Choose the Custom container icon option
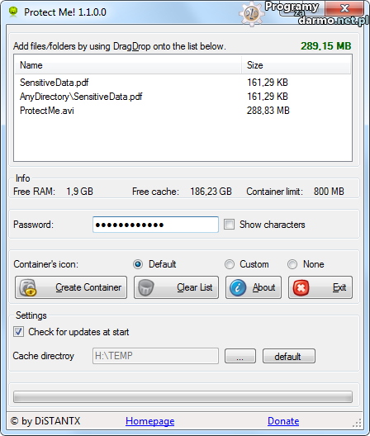The height and width of the screenshot is (436, 370). coord(230,264)
